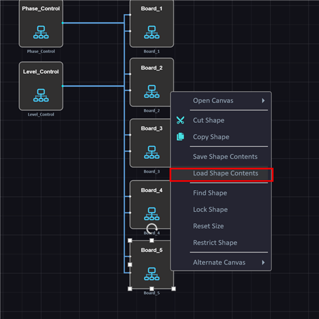
Task: Click the Board_5 block title
Action: pos(152,250)
